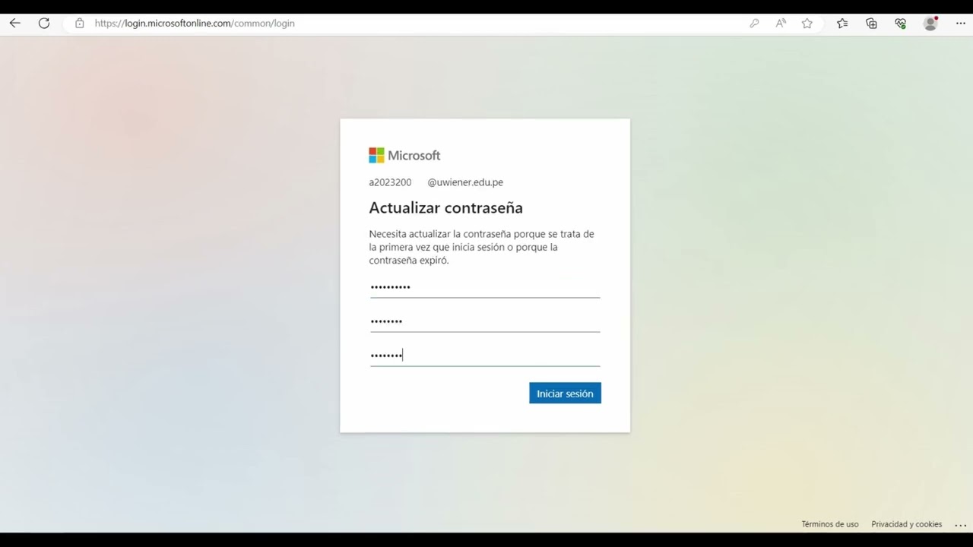Open the Favorites list icon
The image size is (973, 547).
[842, 24]
